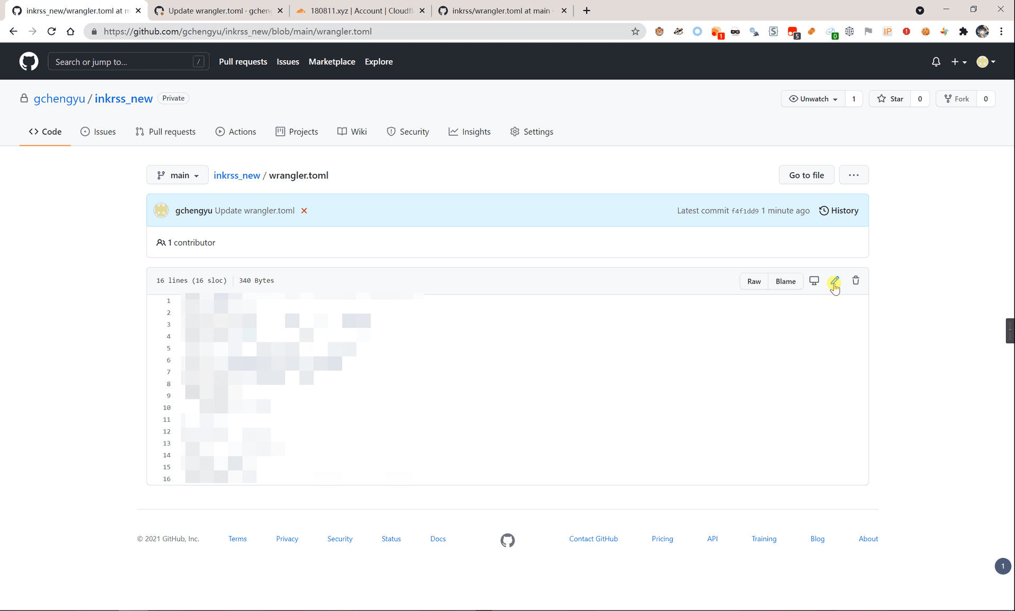Click the 1 contributor label
Viewport: 1015px width, 611px height.
(x=186, y=243)
